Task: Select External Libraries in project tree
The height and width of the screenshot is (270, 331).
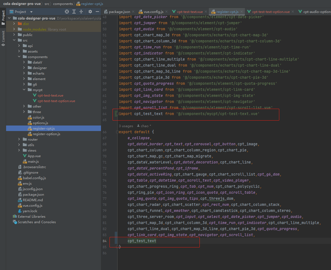Action: pyautogui.click(x=31, y=217)
